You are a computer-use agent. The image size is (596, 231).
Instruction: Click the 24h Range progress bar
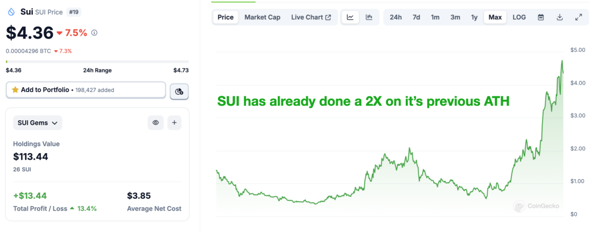click(x=98, y=61)
